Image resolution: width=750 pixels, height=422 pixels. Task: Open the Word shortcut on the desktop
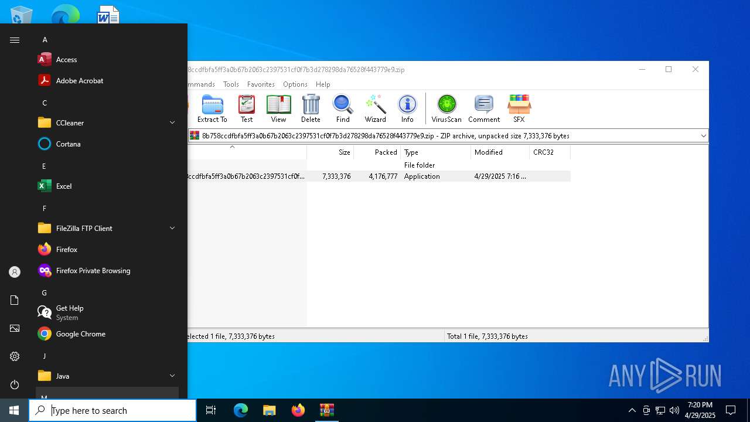[108, 15]
